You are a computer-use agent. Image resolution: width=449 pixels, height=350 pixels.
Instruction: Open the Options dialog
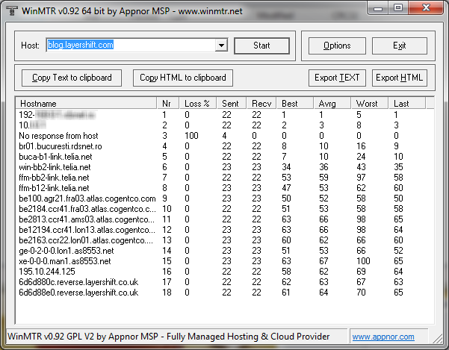[337, 46]
